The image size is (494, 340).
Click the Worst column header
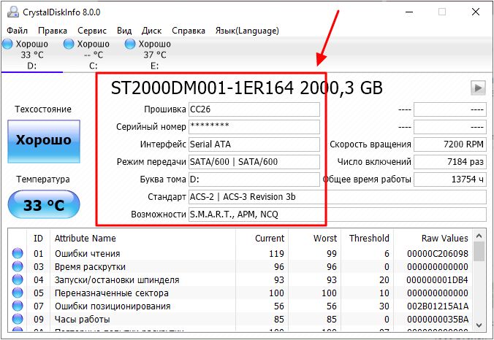point(314,238)
